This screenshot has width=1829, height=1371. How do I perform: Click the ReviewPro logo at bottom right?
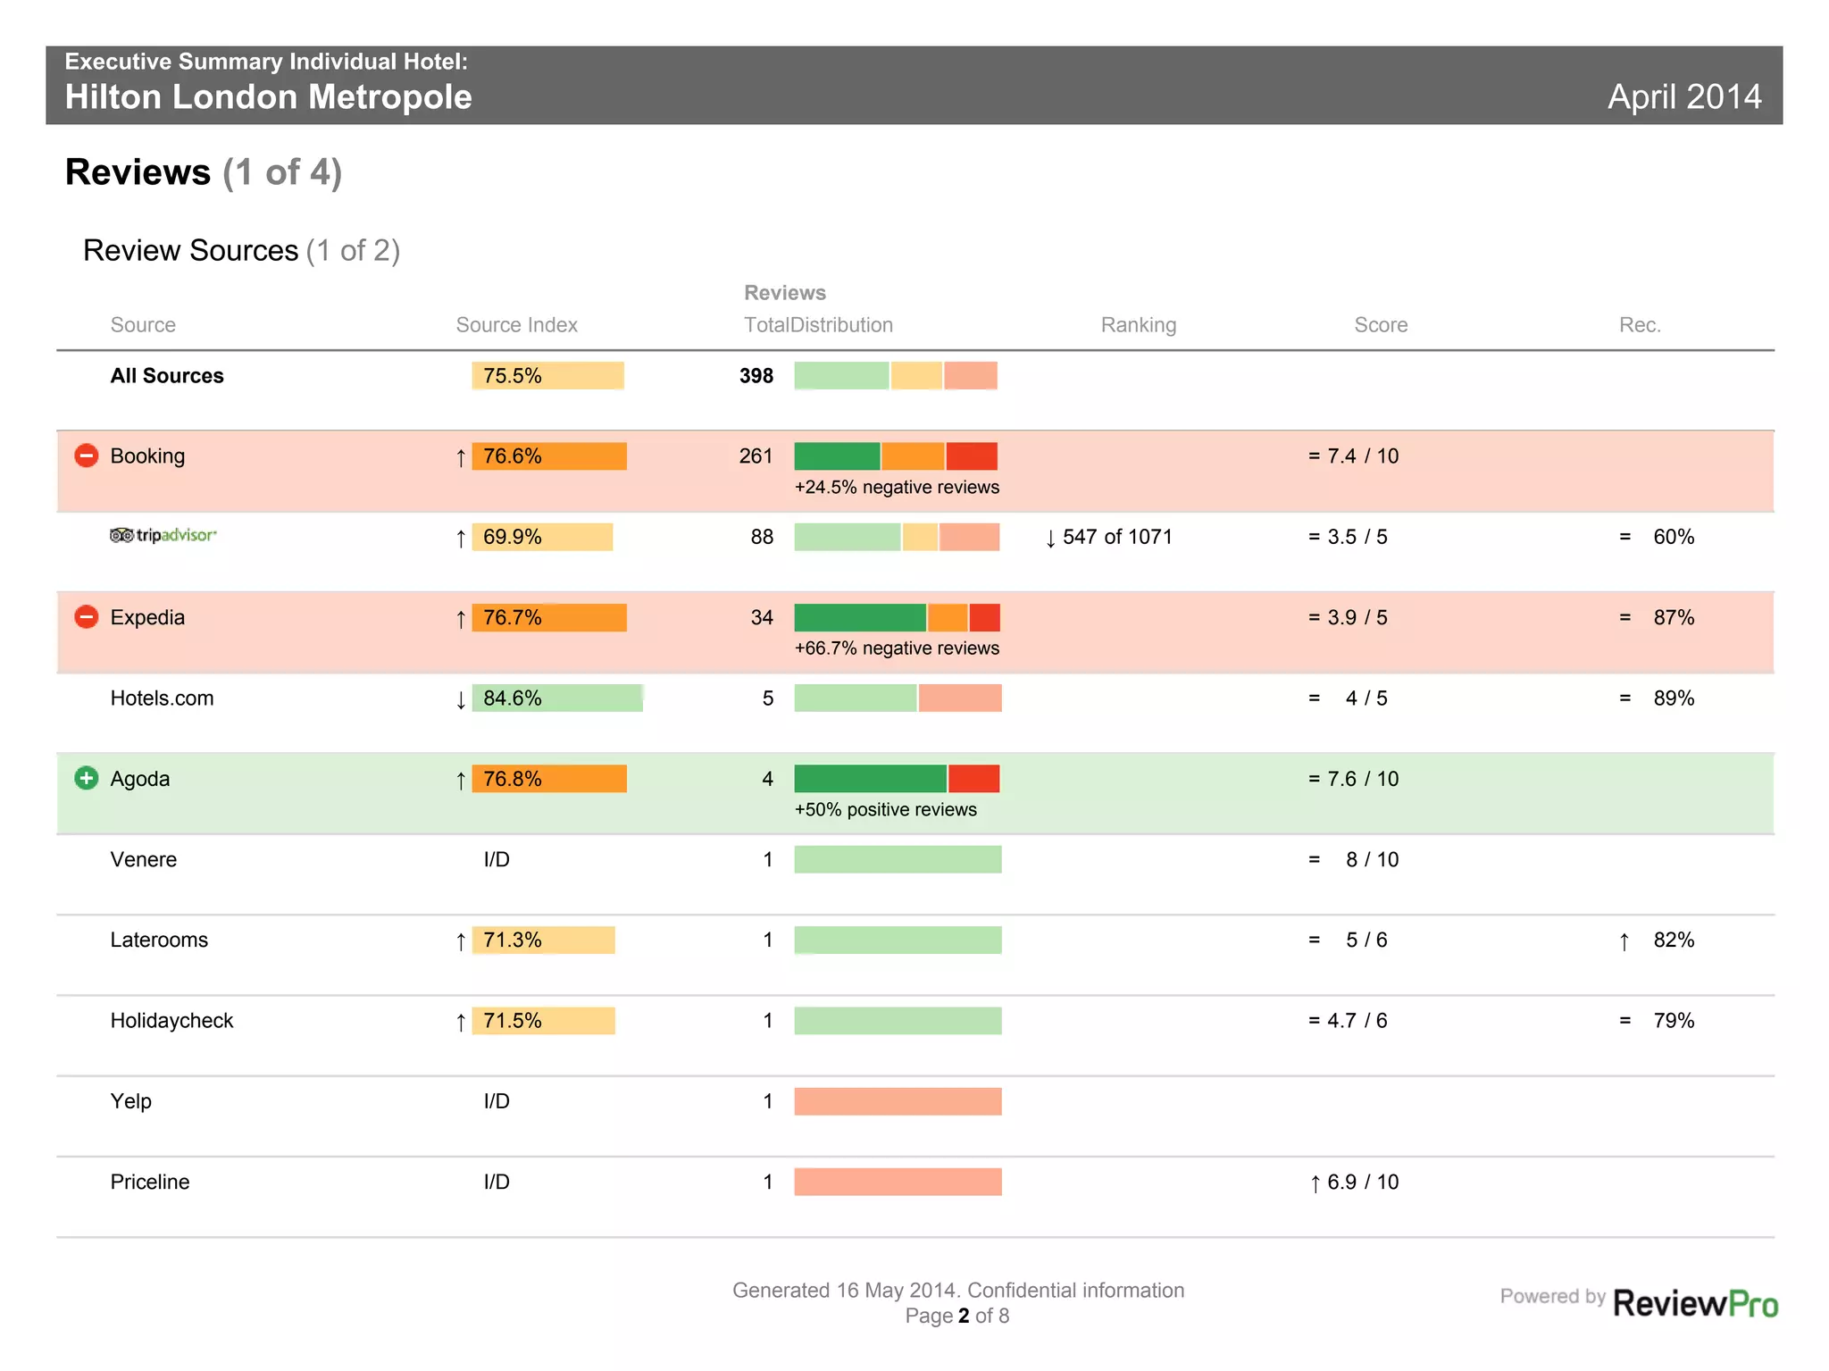click(x=1694, y=1303)
